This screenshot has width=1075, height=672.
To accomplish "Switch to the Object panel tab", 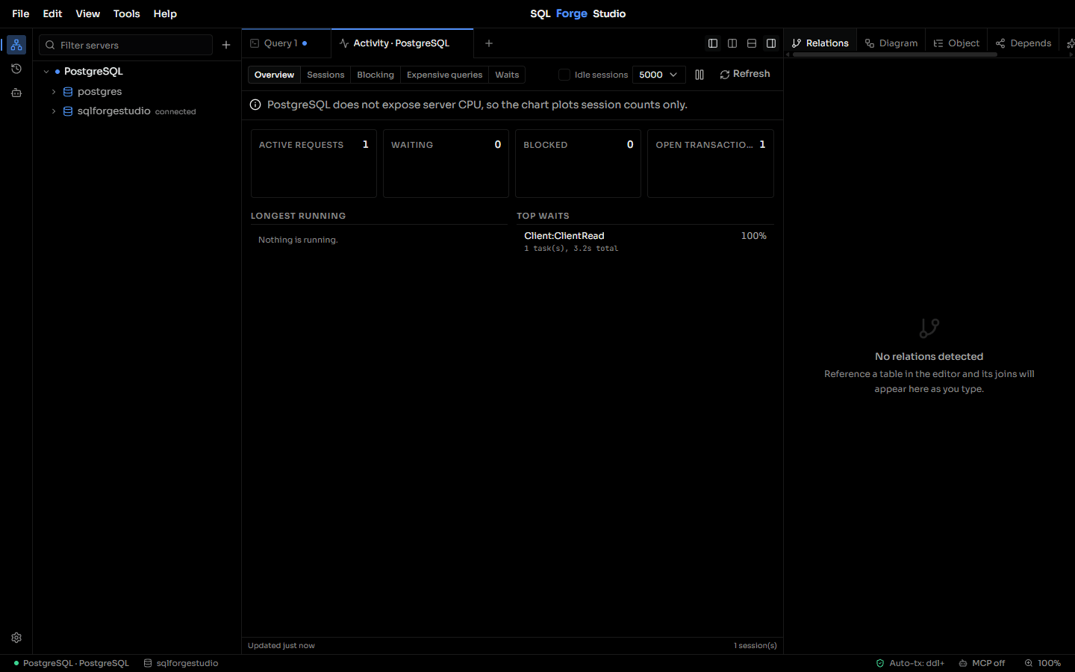I will [x=956, y=43].
